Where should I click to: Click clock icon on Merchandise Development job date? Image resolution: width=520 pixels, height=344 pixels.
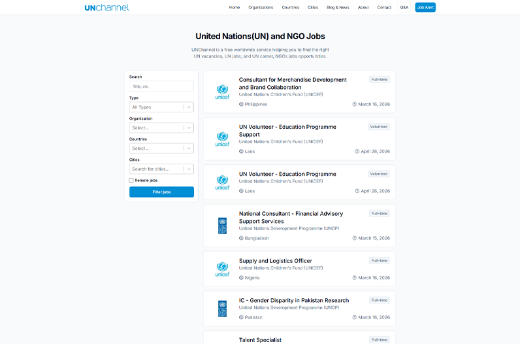[355, 104]
